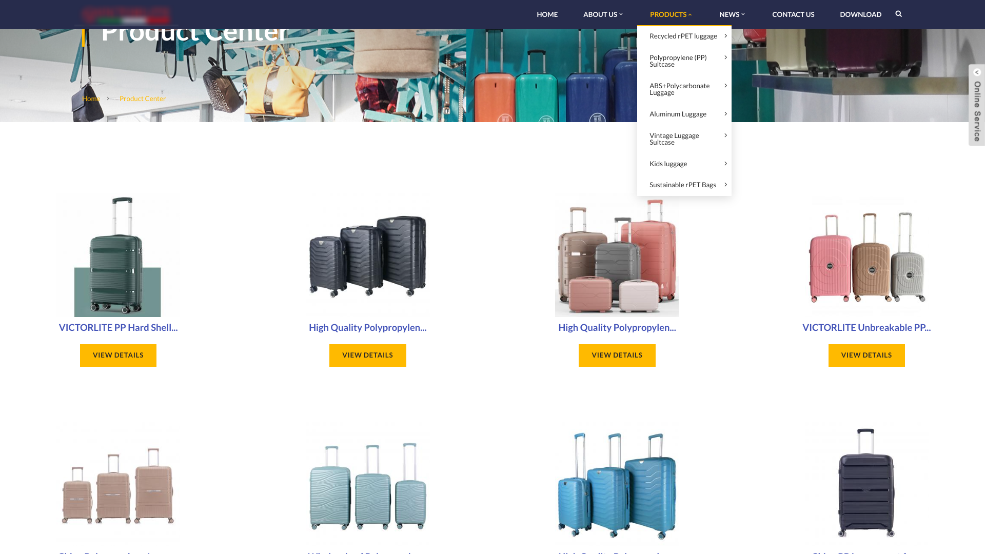View details for VICTORLITE PP Hard Shell

[118, 355]
